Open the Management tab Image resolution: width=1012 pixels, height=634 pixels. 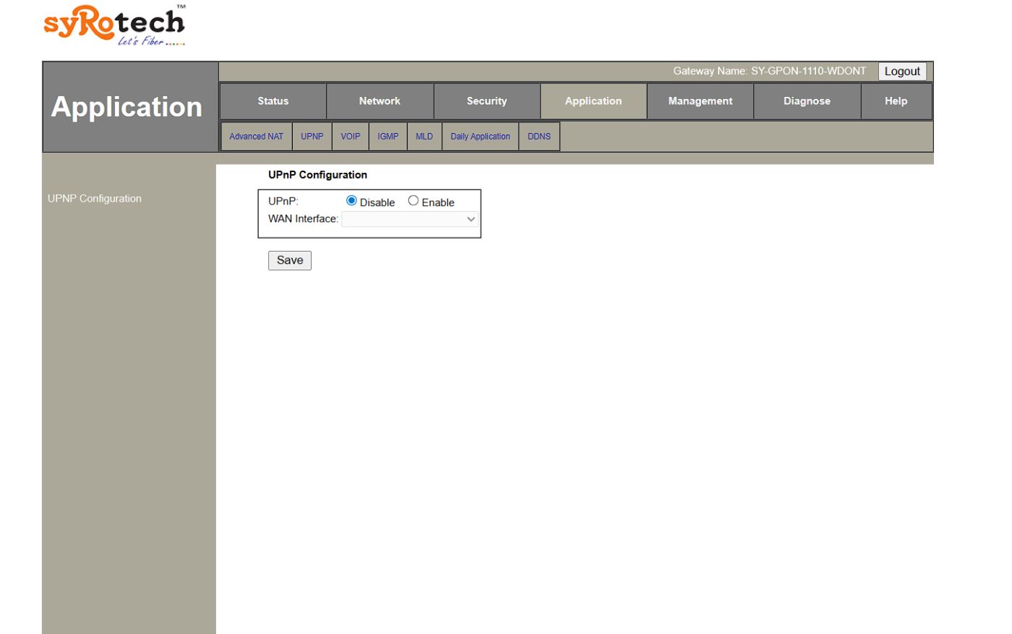click(x=700, y=100)
